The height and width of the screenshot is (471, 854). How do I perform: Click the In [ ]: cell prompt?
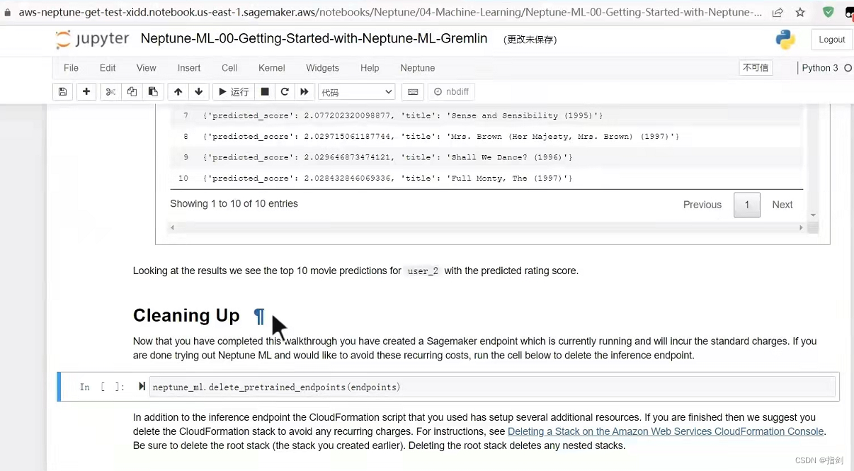click(103, 387)
